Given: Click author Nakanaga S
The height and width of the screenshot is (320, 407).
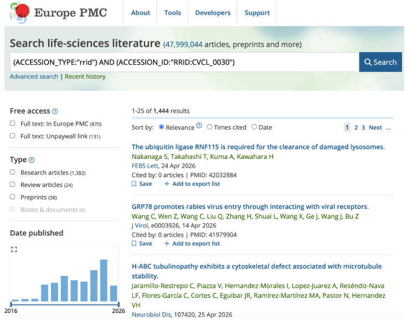Looking at the screenshot, I should point(150,157).
